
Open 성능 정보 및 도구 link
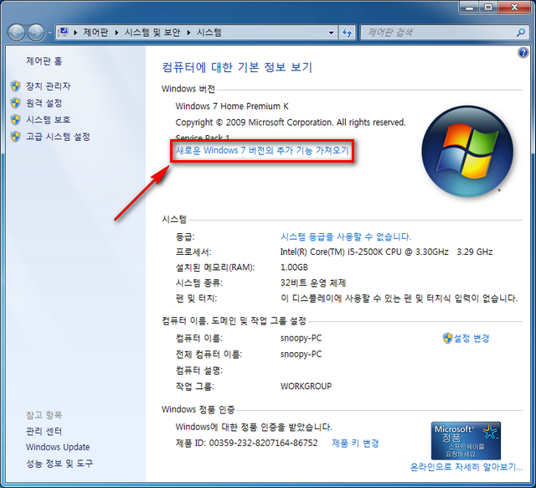click(x=59, y=464)
